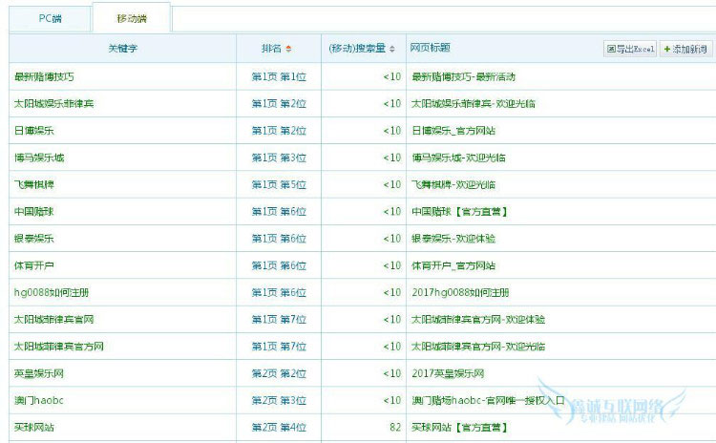Click the 关键字 column header

123,48
